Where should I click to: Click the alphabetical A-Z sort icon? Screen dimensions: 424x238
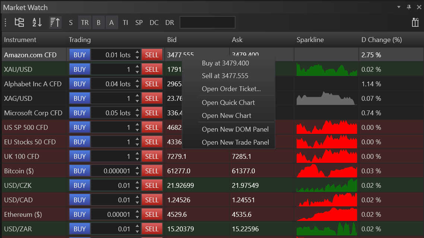click(x=37, y=22)
